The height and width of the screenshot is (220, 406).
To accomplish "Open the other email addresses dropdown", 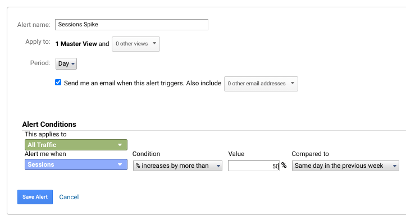I will point(261,84).
